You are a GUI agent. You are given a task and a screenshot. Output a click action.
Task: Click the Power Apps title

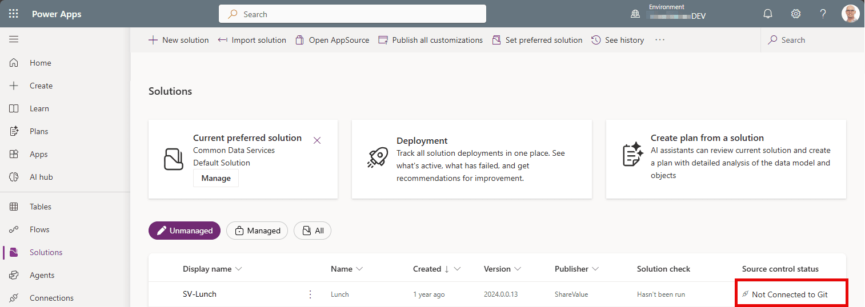click(x=57, y=14)
